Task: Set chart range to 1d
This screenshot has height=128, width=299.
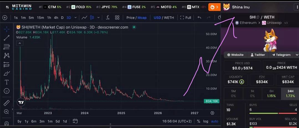Action: click(65, 121)
